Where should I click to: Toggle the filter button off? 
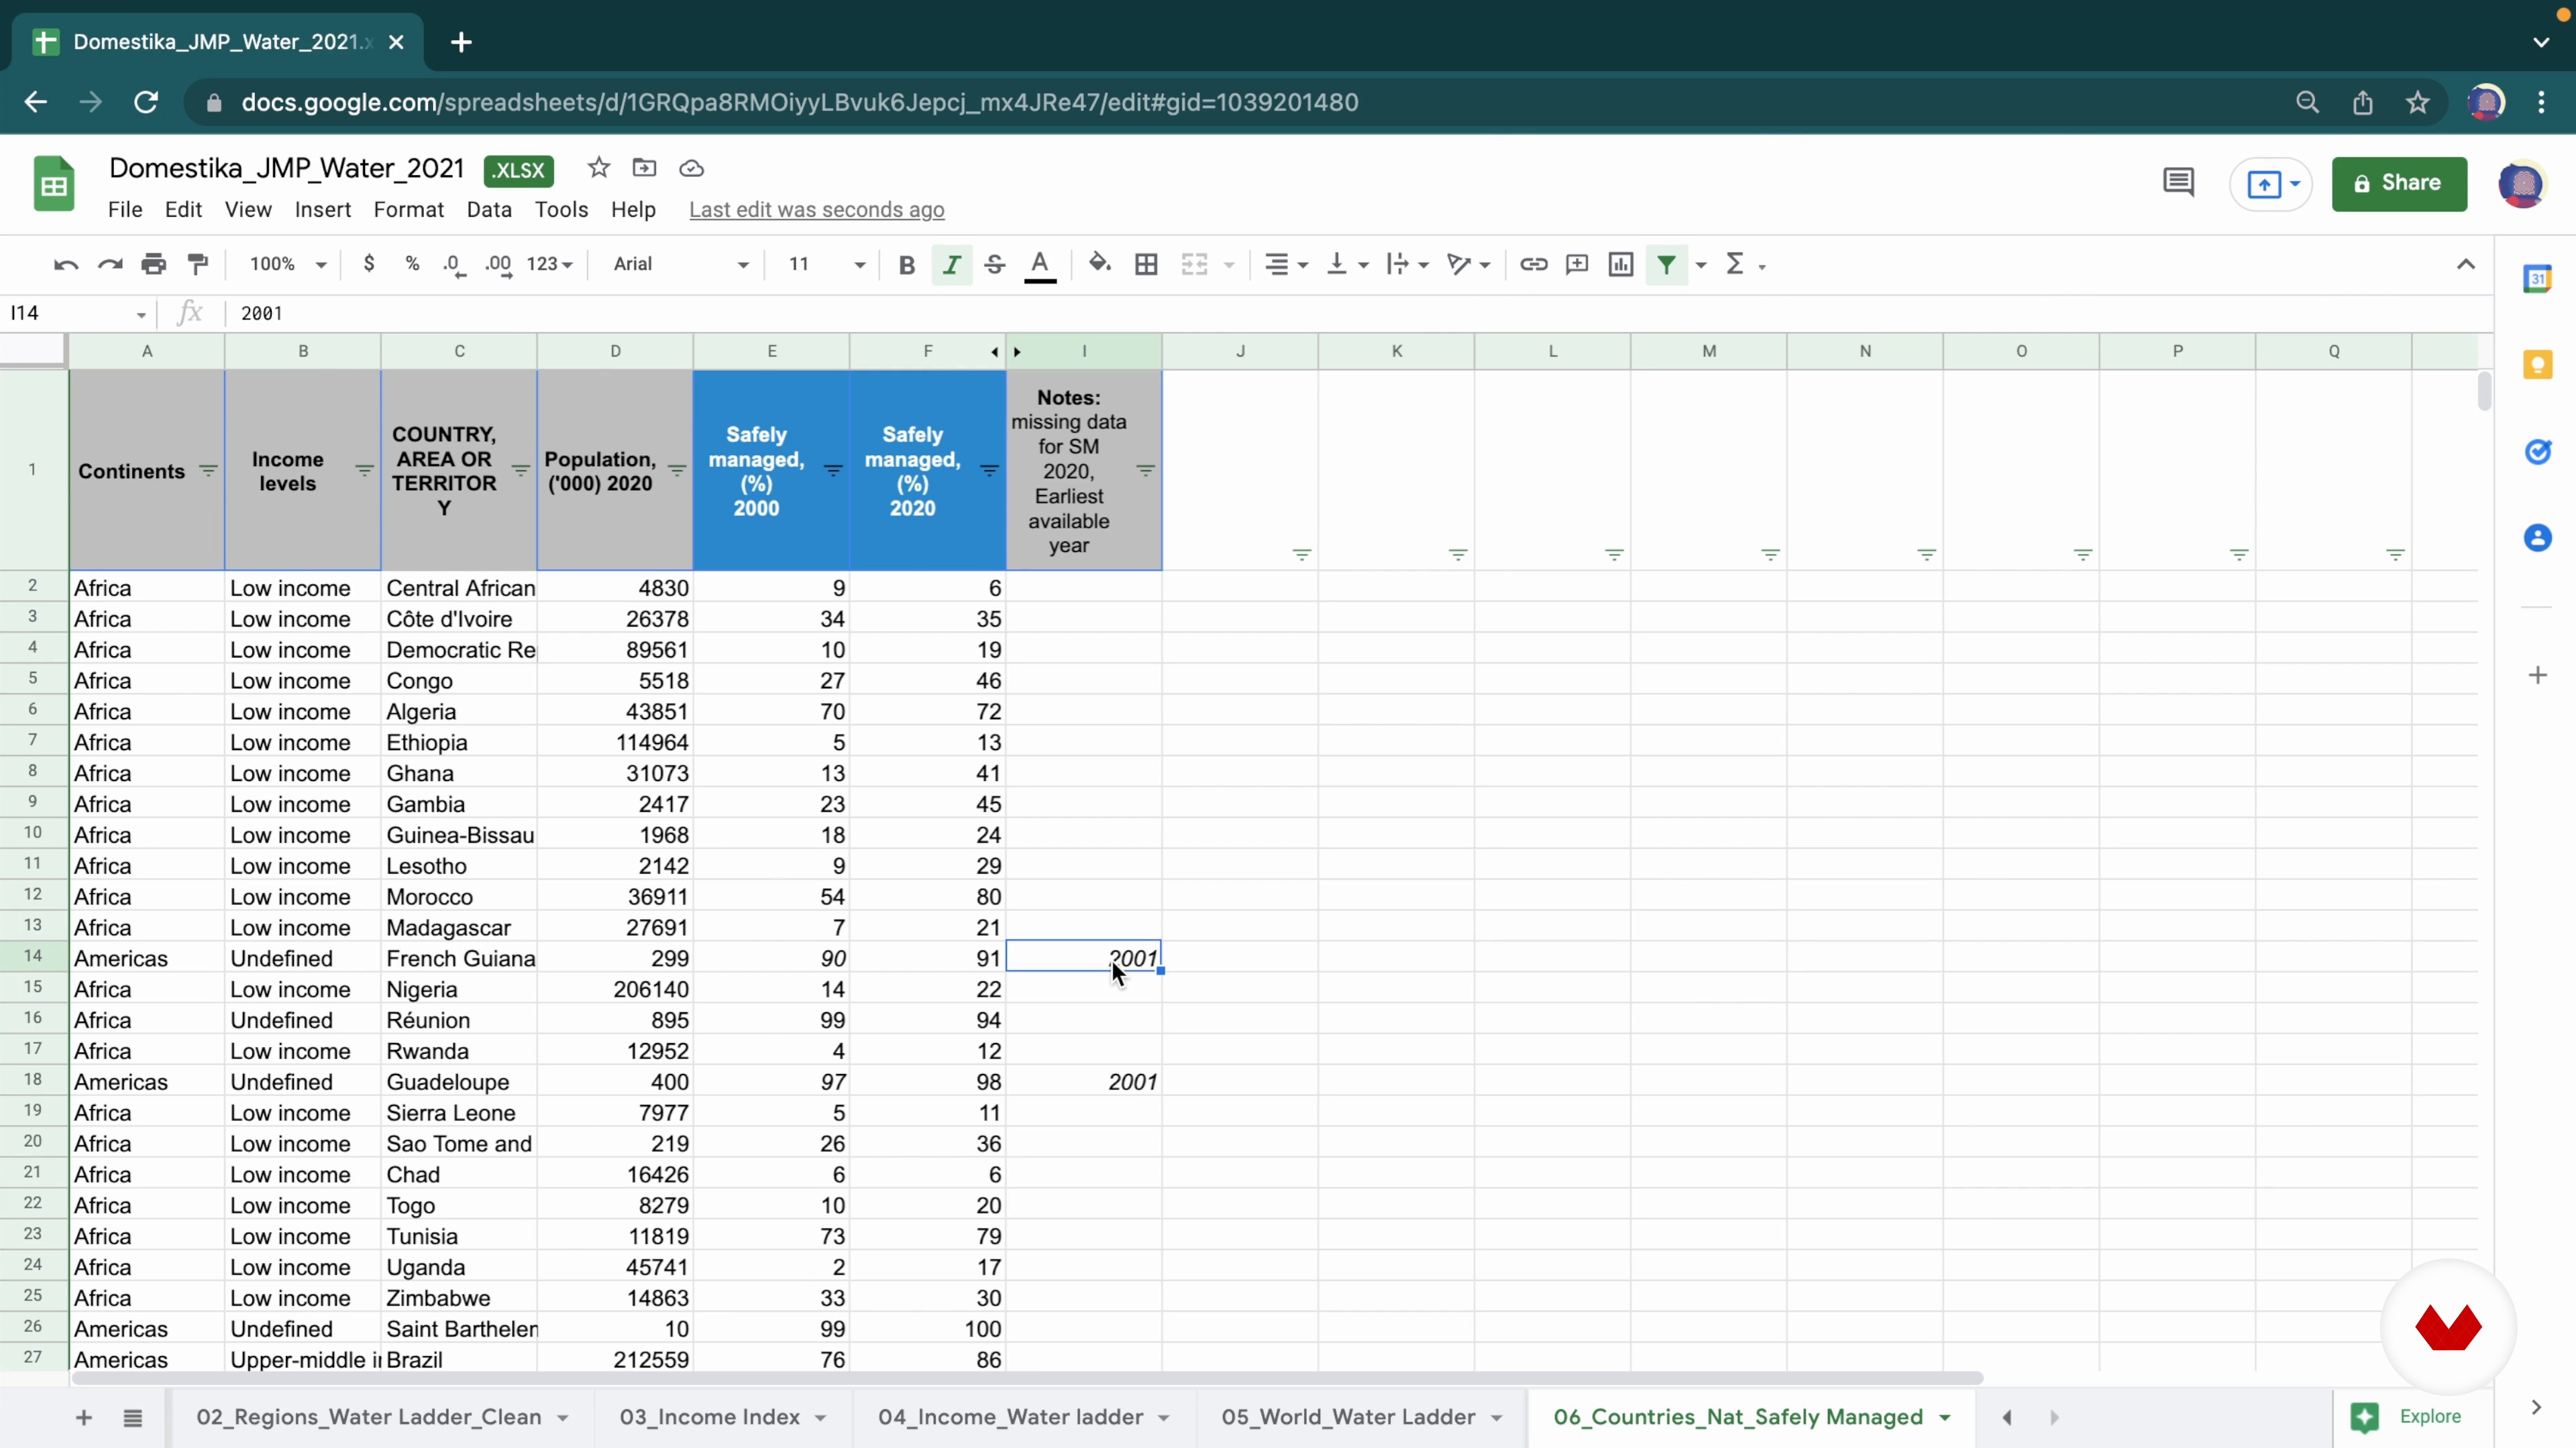pyautogui.click(x=1666, y=264)
